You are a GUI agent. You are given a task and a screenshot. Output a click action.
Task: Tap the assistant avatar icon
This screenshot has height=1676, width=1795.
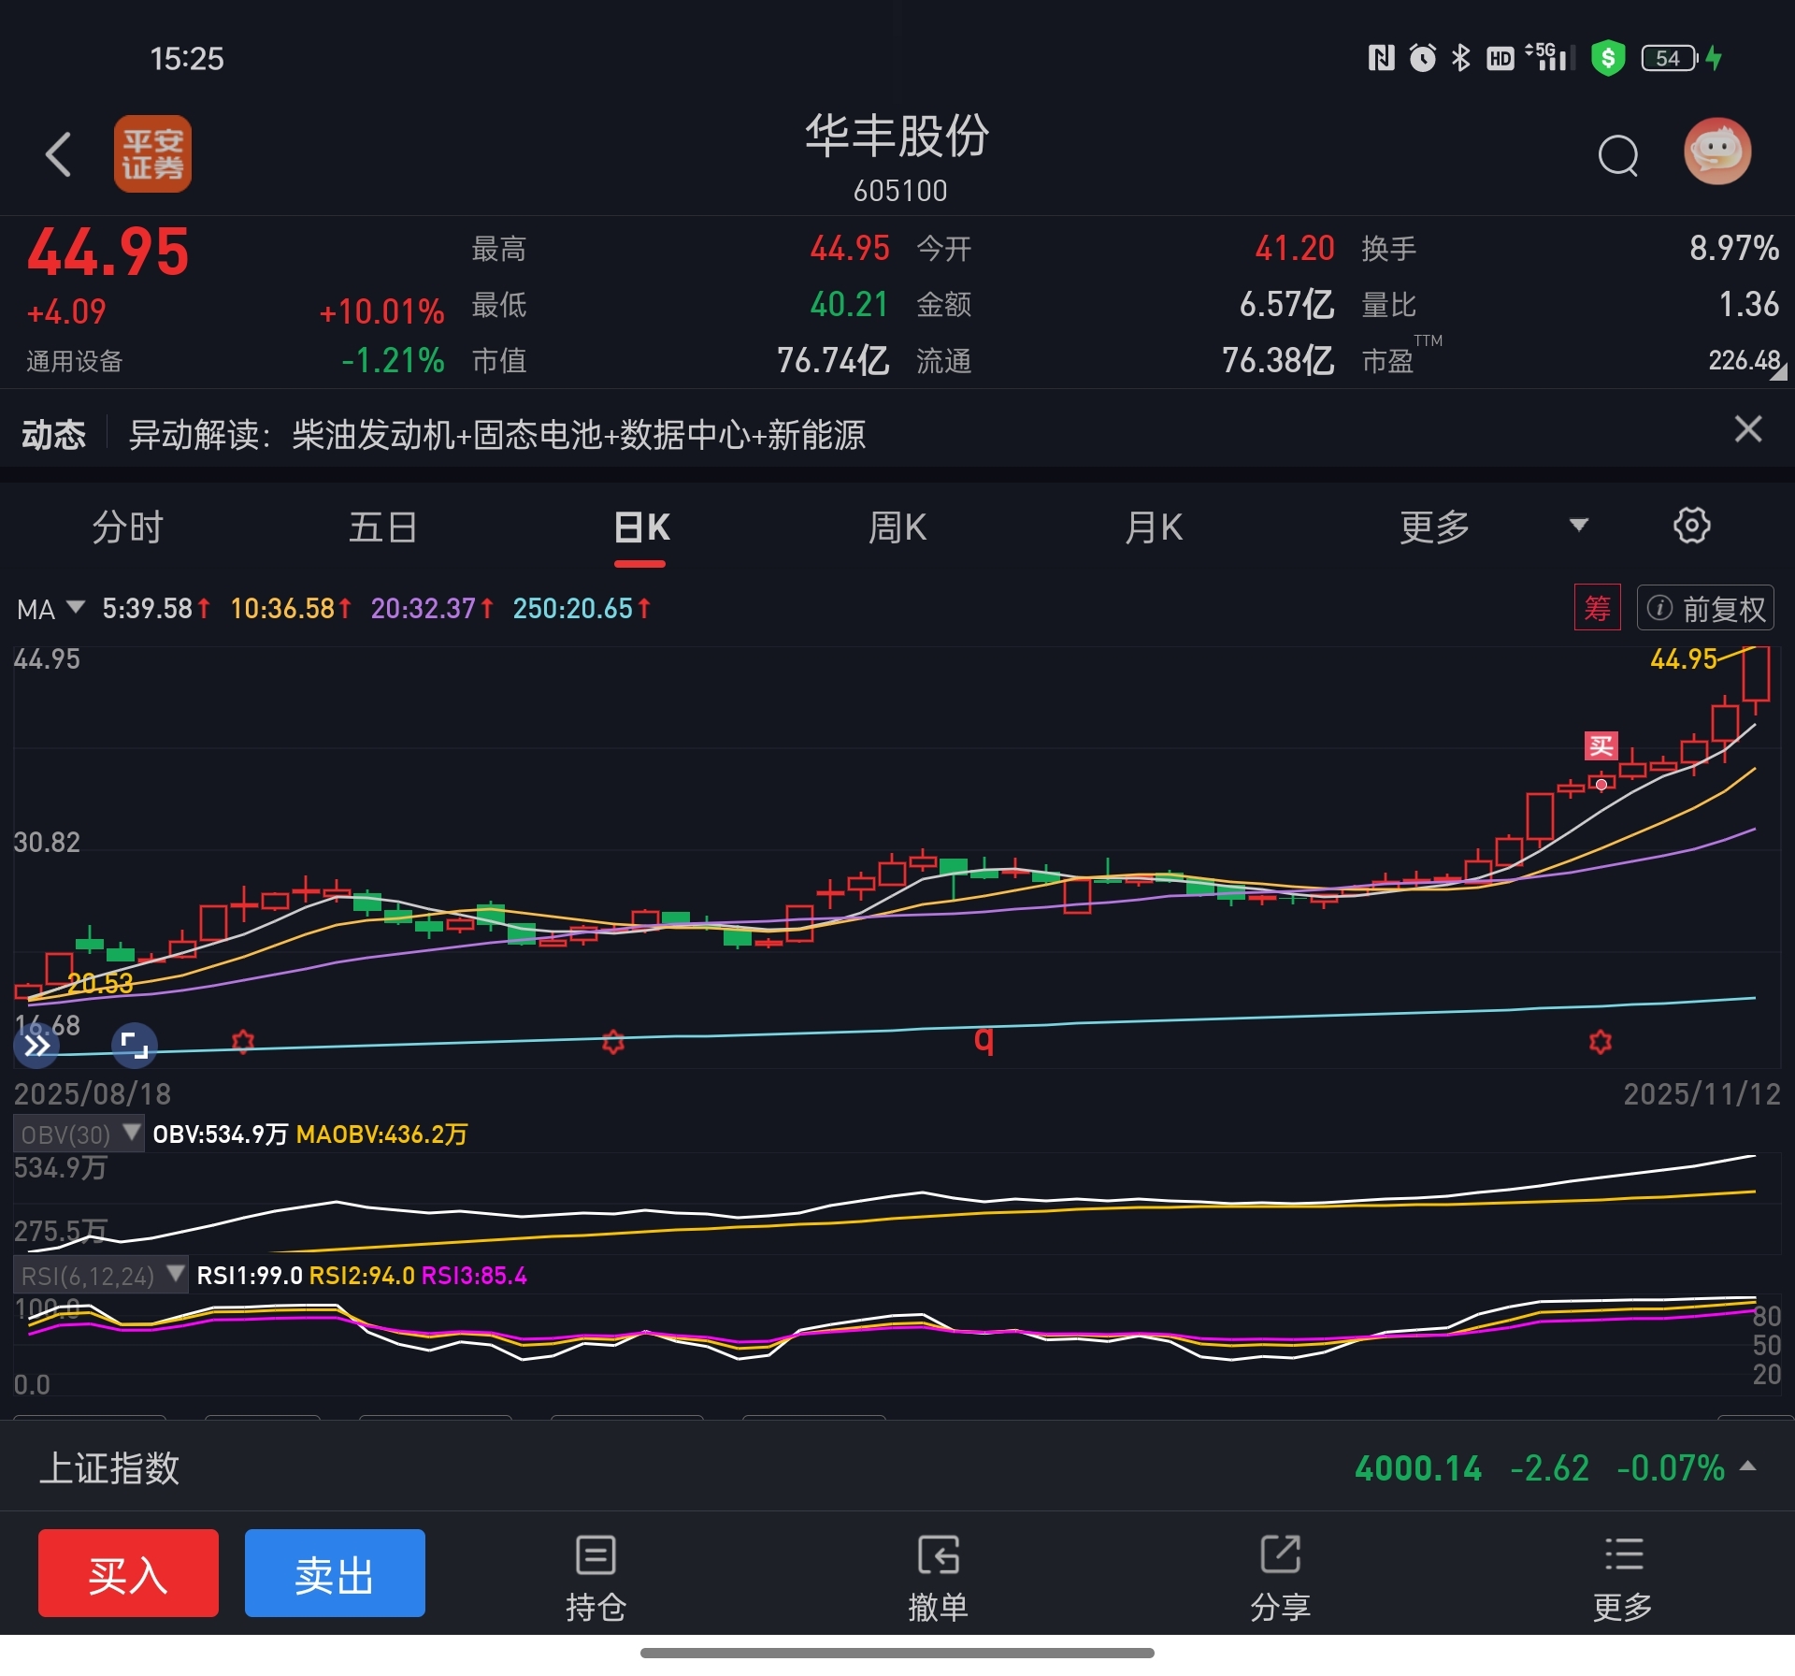(x=1716, y=152)
